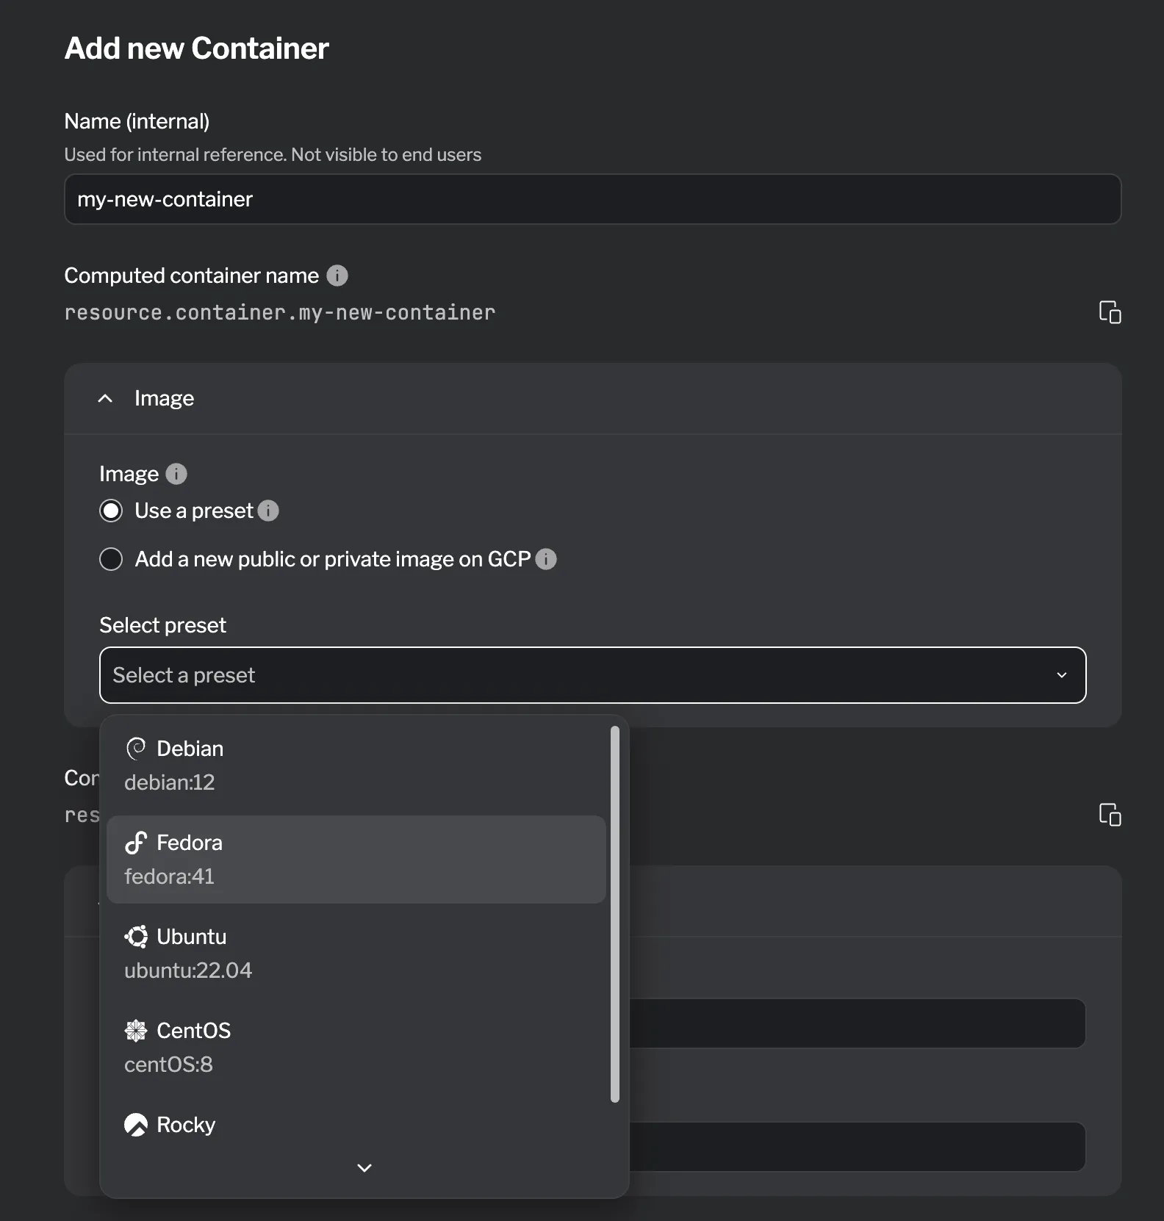Click the Image section header title
Viewport: 1164px width, 1221px height.
(x=164, y=398)
